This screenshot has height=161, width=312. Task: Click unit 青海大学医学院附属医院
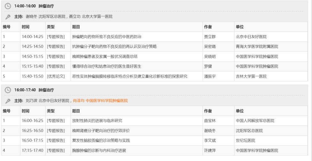point(257,47)
